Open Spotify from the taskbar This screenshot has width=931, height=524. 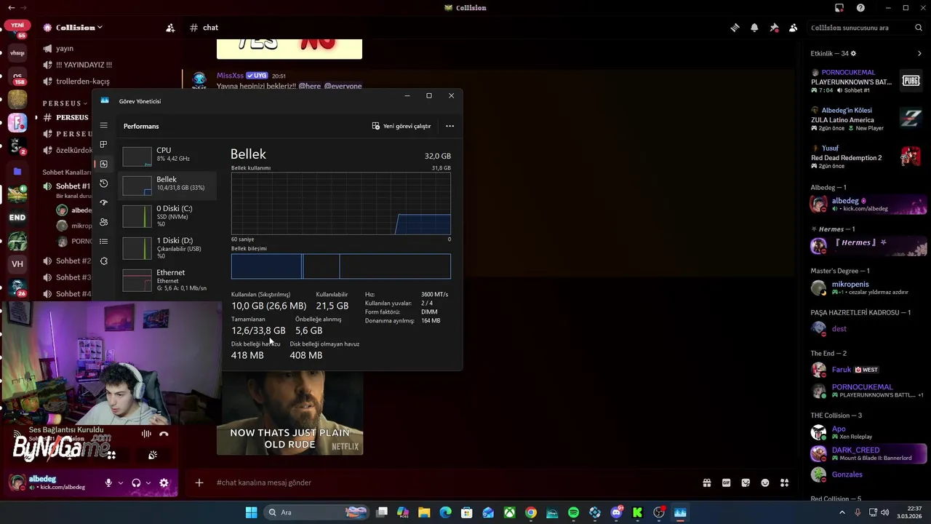click(573, 512)
